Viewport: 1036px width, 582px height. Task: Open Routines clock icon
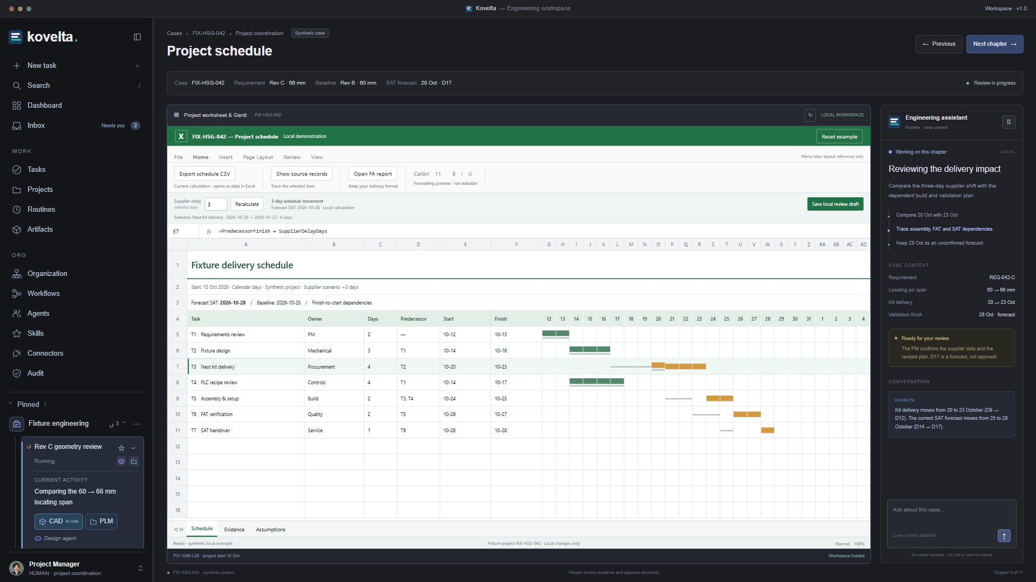click(x=17, y=210)
